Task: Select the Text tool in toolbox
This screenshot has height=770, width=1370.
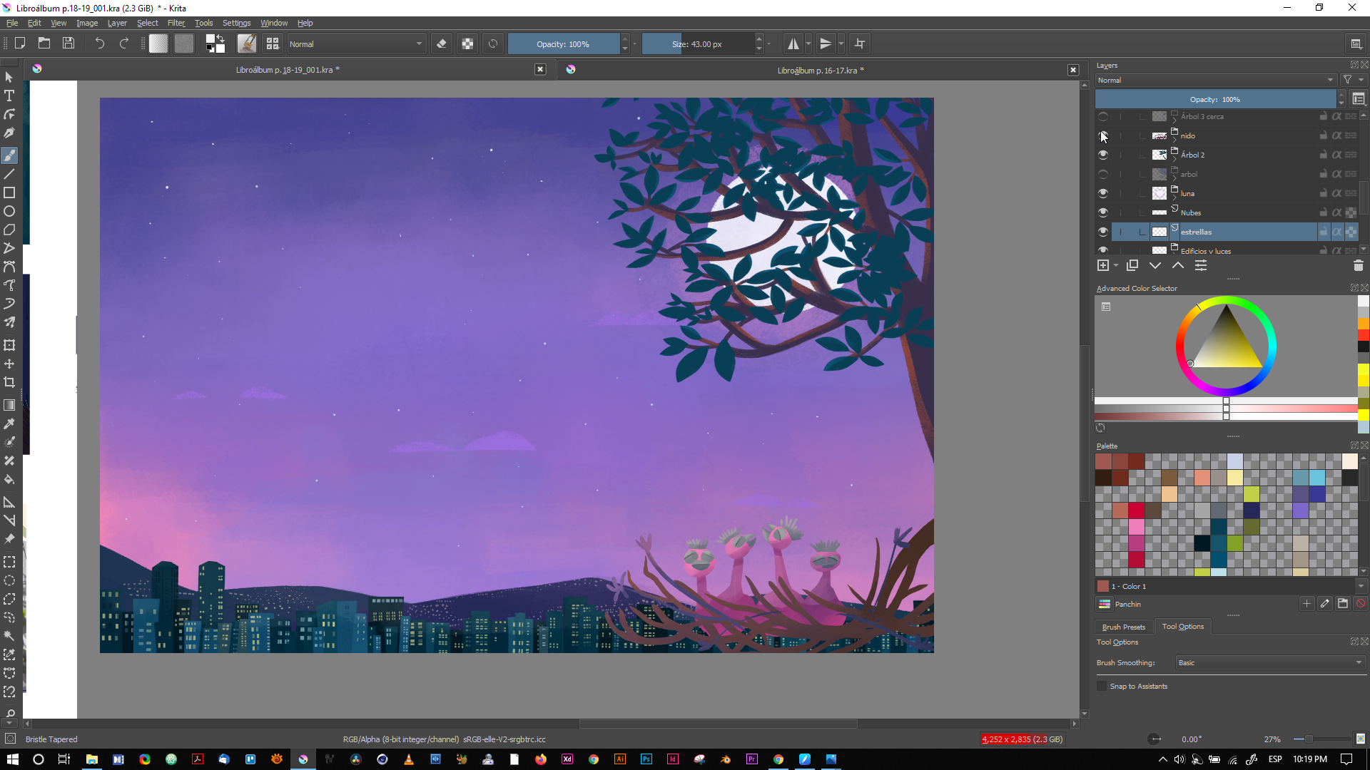Action: 9,96
